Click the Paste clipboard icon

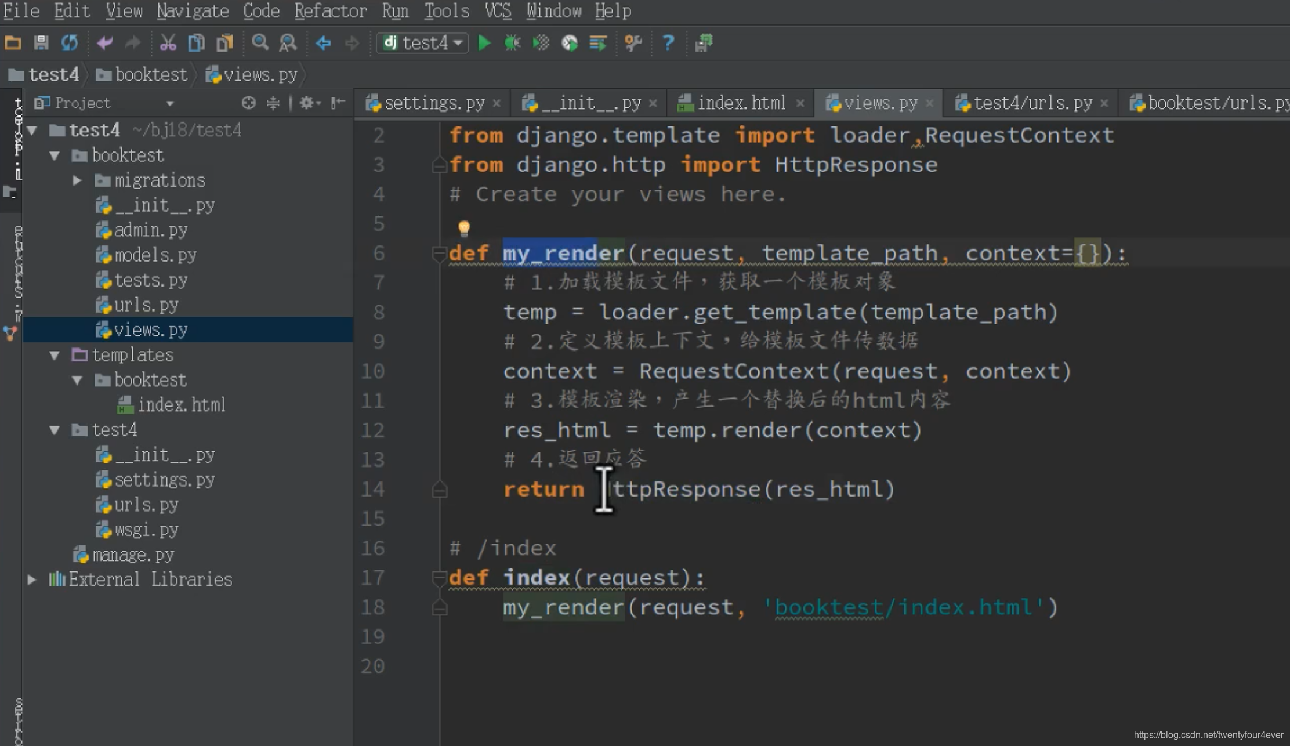point(224,43)
